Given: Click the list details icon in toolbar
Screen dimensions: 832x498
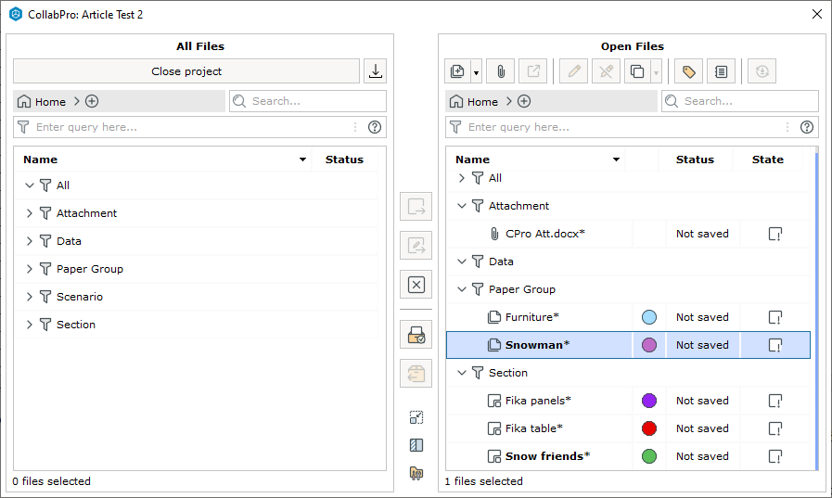Looking at the screenshot, I should coord(721,71).
